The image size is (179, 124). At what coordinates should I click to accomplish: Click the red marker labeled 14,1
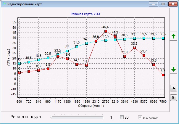77,64
